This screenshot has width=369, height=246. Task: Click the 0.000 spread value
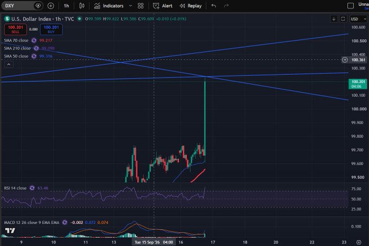click(33, 29)
